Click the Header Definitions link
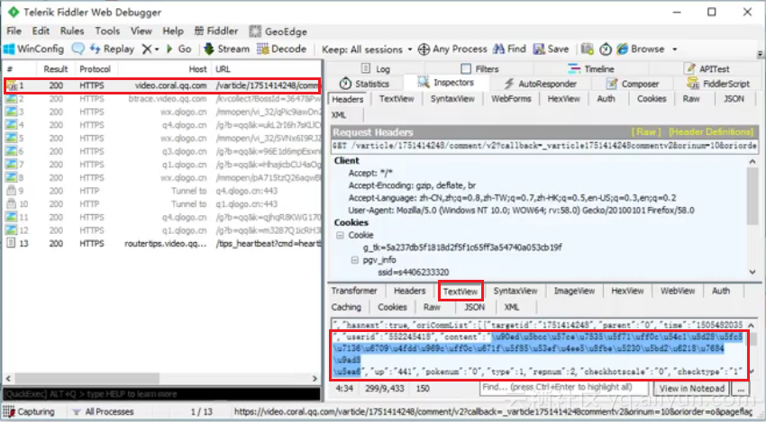 pos(711,132)
